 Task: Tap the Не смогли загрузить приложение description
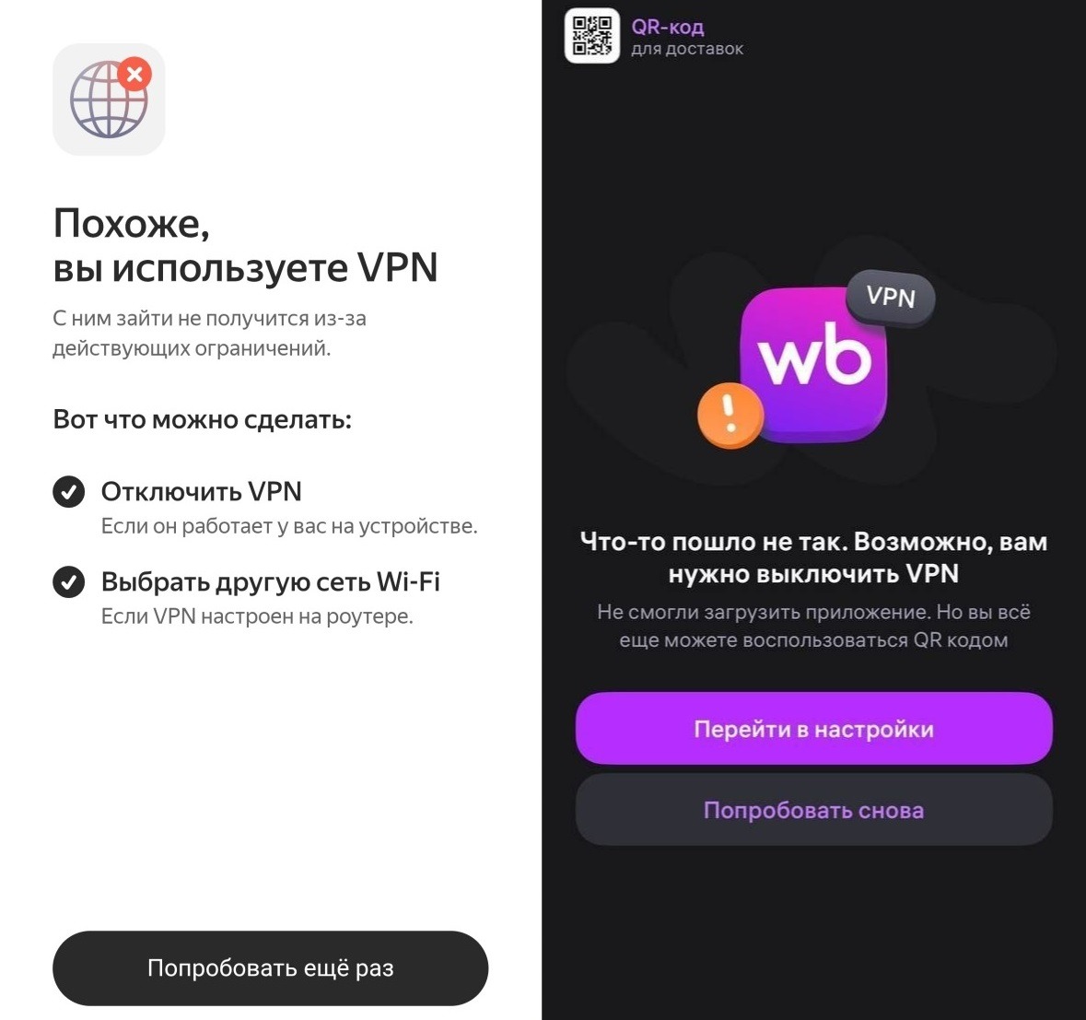(813, 626)
